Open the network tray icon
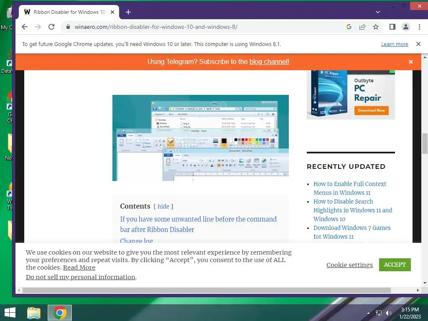 (379, 313)
